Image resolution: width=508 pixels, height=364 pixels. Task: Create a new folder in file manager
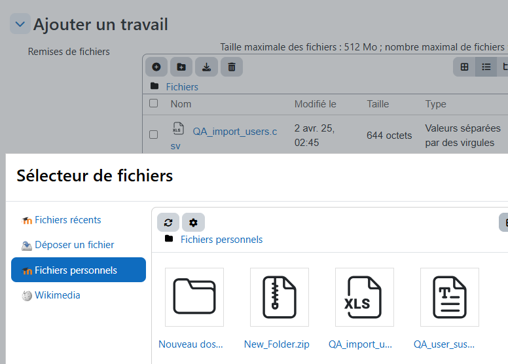(x=181, y=67)
